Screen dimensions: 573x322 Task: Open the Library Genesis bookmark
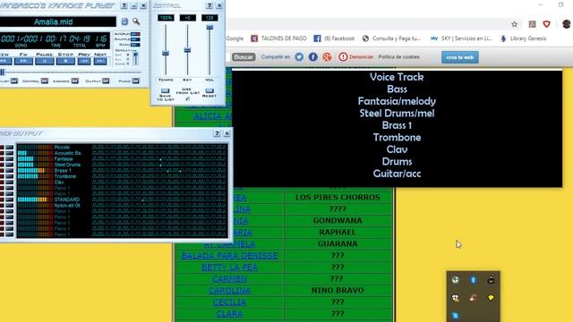click(x=523, y=38)
